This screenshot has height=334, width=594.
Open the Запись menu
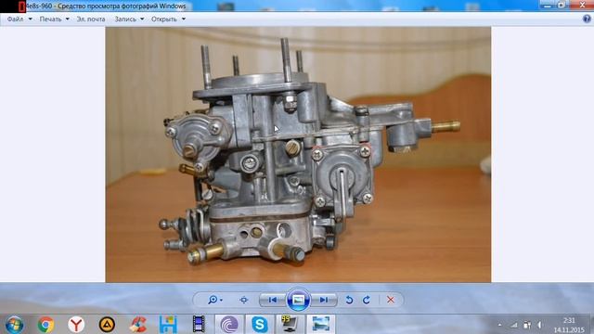click(x=125, y=19)
